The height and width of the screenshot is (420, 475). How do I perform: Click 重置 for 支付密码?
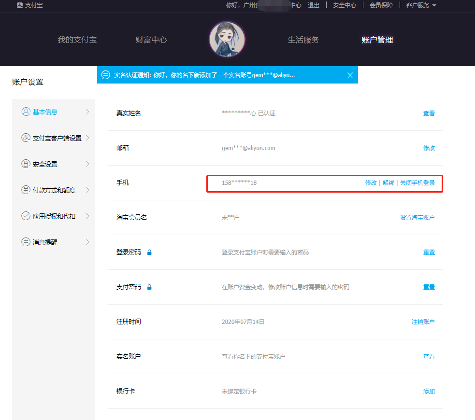[429, 287]
